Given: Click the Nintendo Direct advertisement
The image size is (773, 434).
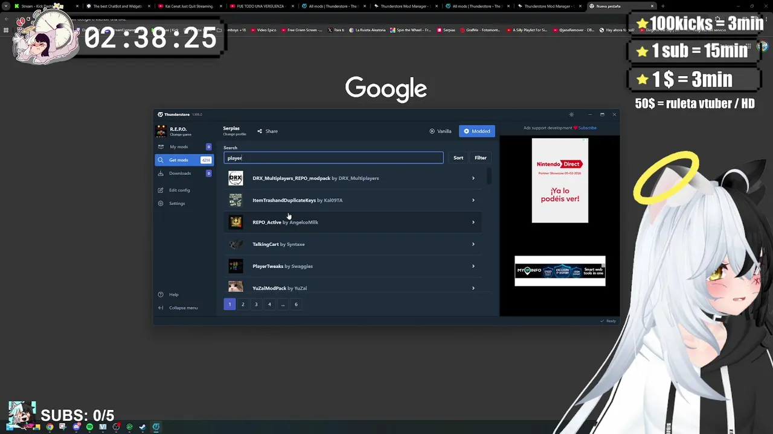Looking at the screenshot, I should 560,180.
